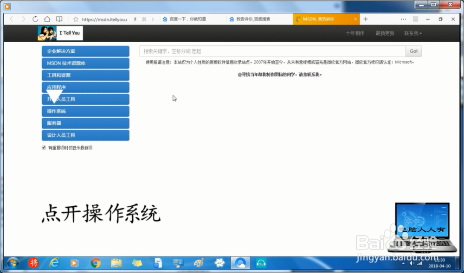The image size is (464, 273).
Task: Switch to 百度一下，你就知道 tab
Action: tap(193, 19)
